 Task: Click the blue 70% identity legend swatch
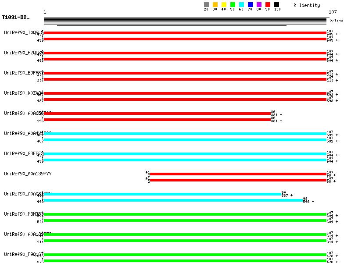pyautogui.click(x=250, y=5)
